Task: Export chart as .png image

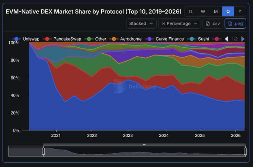Action: (236, 23)
